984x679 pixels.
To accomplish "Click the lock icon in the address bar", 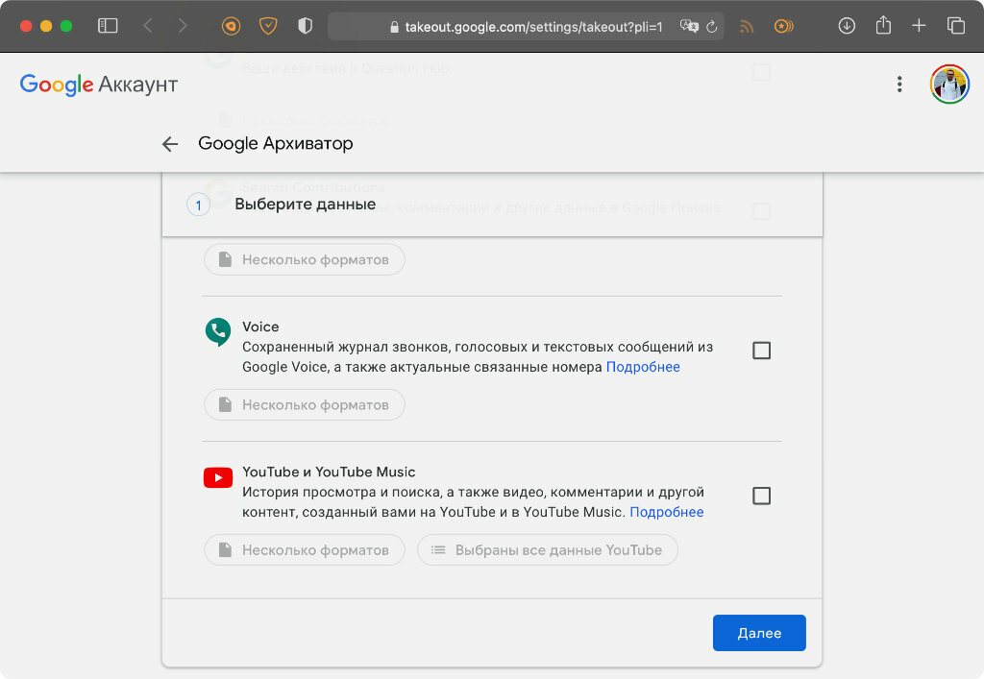I will 394,27.
